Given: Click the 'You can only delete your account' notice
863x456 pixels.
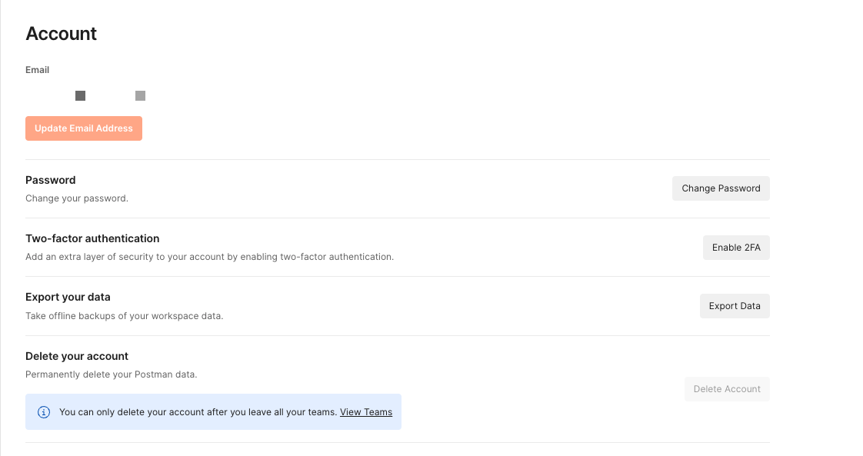Looking at the screenshot, I should pyautogui.click(x=213, y=412).
